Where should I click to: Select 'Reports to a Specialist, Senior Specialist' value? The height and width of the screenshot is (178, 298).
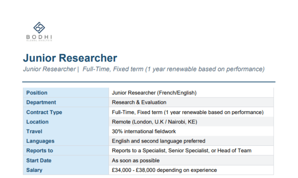(182, 151)
